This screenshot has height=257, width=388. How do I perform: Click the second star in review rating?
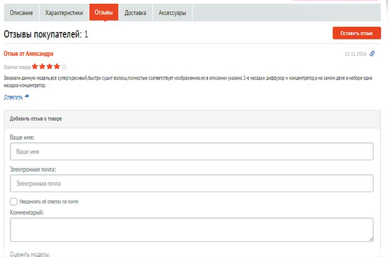tap(42, 66)
